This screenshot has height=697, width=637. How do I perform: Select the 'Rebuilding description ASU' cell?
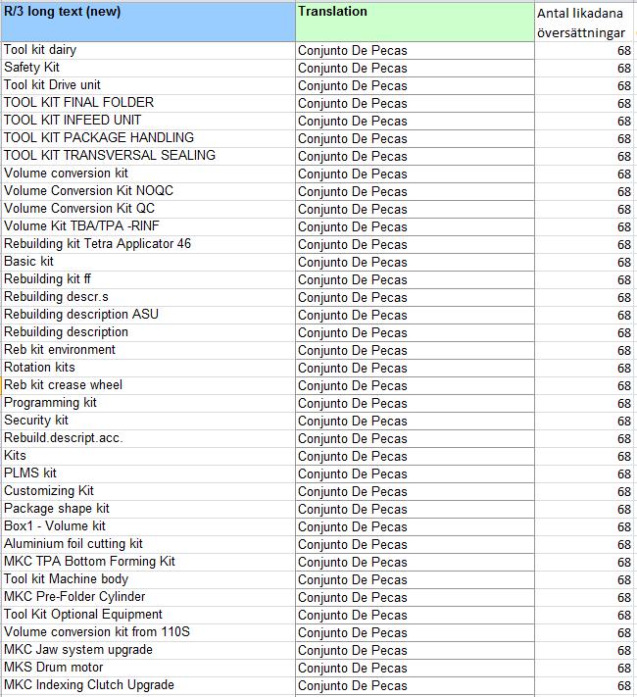tap(148, 315)
